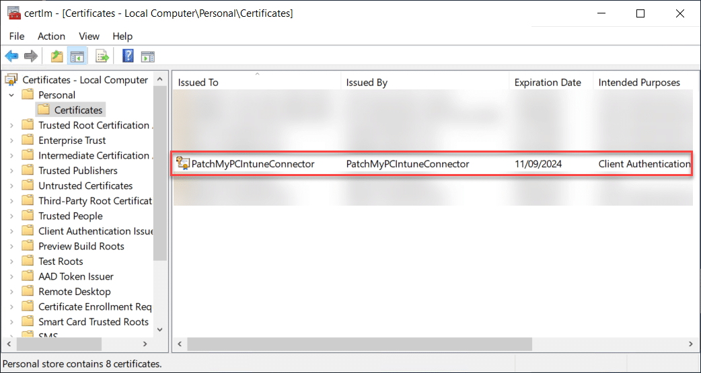This screenshot has height=373, width=701.
Task: Click the Back arrow toolbar icon
Action: pyautogui.click(x=11, y=56)
